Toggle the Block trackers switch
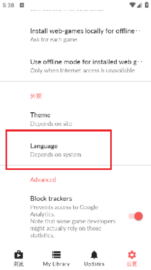 click(x=136, y=216)
